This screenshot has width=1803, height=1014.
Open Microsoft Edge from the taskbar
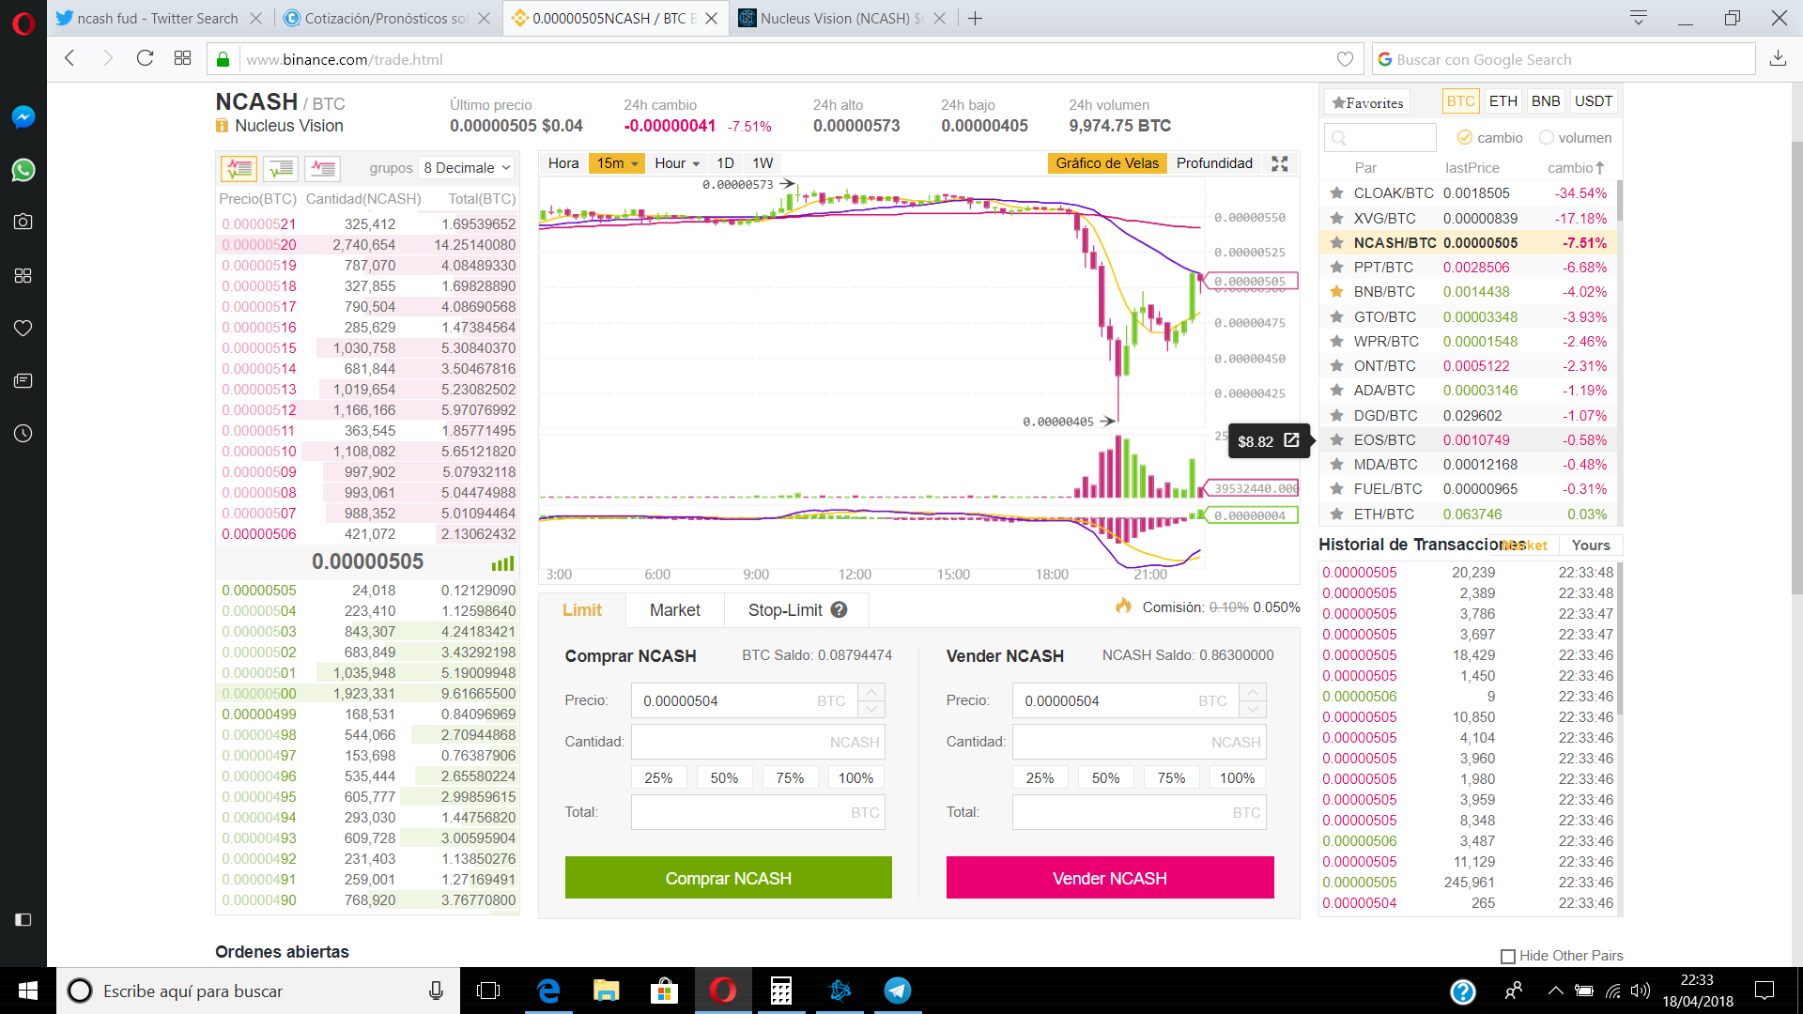pyautogui.click(x=547, y=991)
